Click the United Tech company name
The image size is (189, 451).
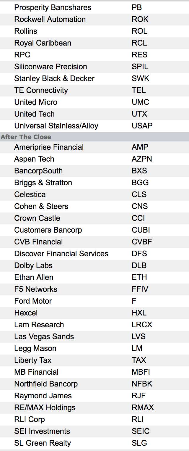(34, 114)
